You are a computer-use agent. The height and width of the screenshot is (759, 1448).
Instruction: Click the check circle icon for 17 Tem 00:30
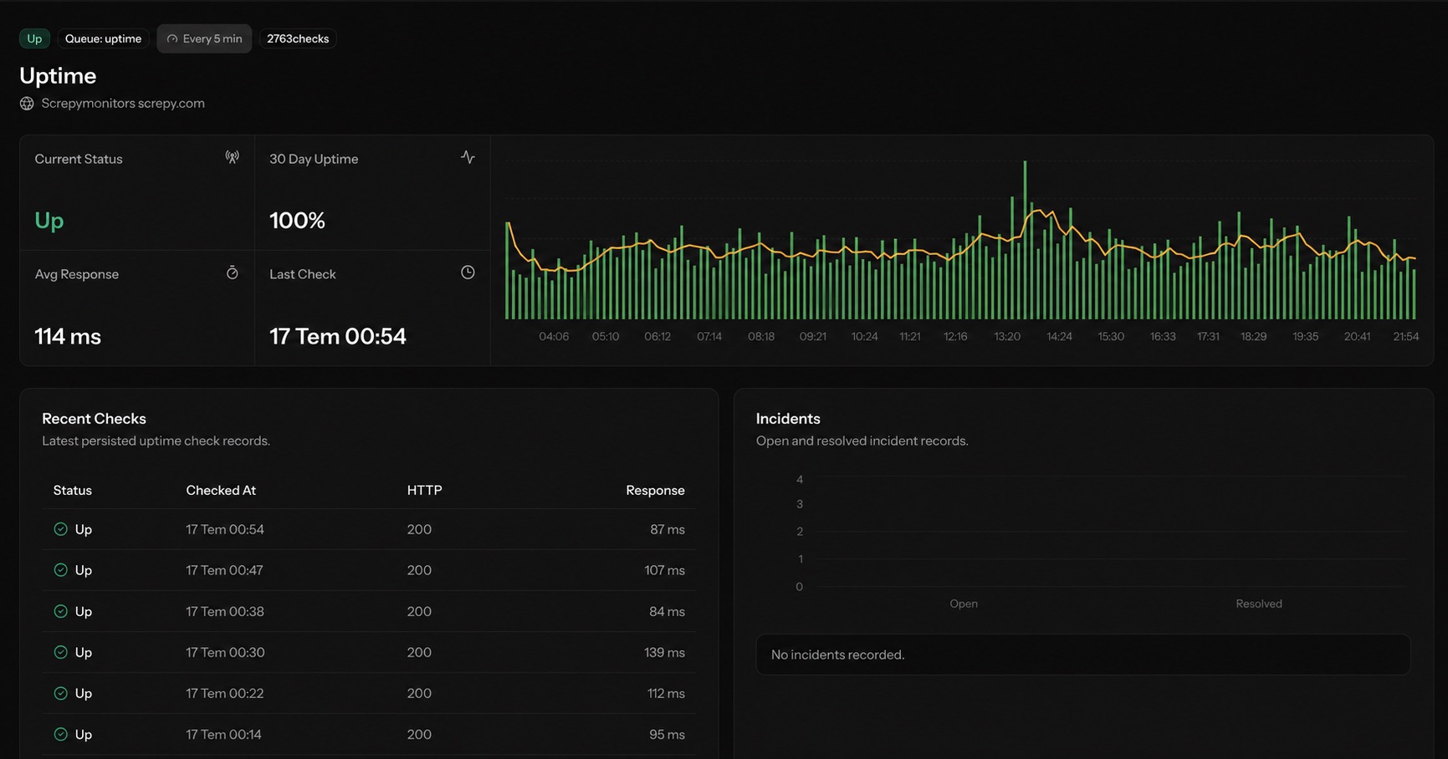(x=60, y=652)
